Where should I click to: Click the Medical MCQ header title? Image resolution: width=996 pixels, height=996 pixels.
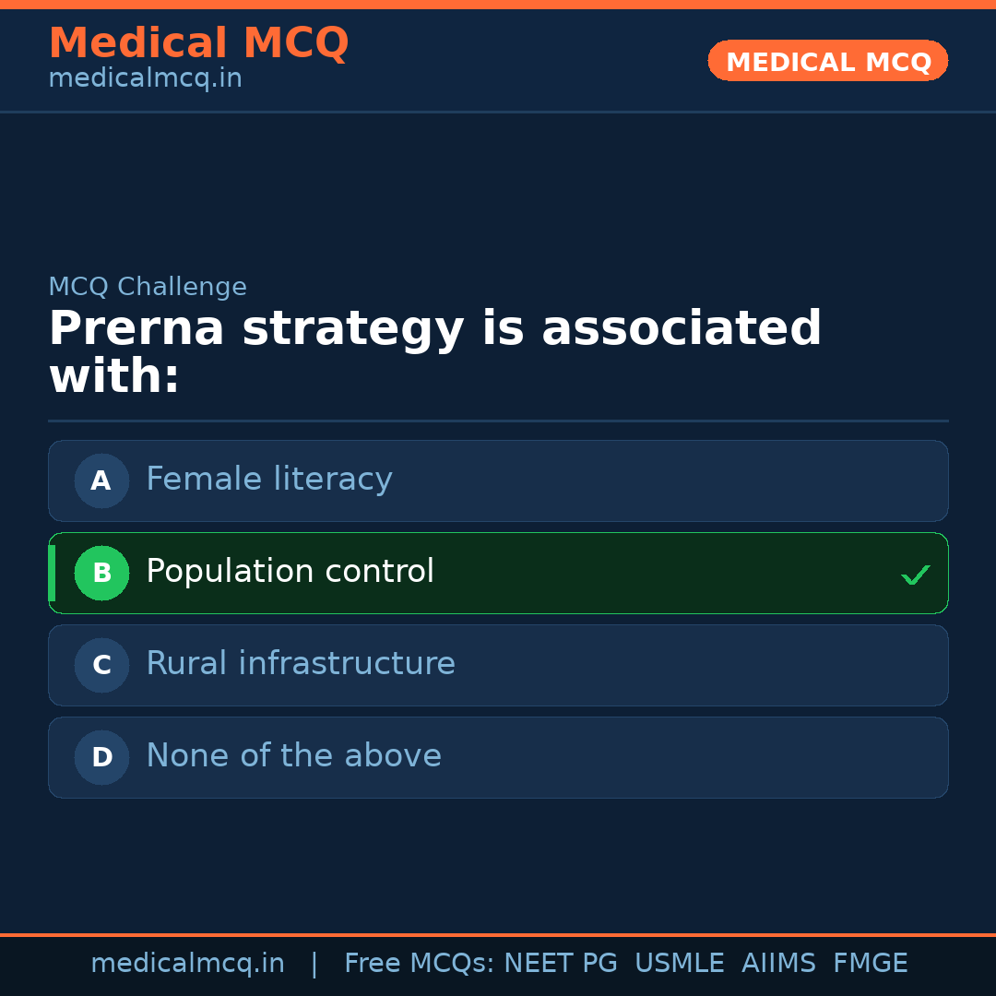[x=198, y=43]
